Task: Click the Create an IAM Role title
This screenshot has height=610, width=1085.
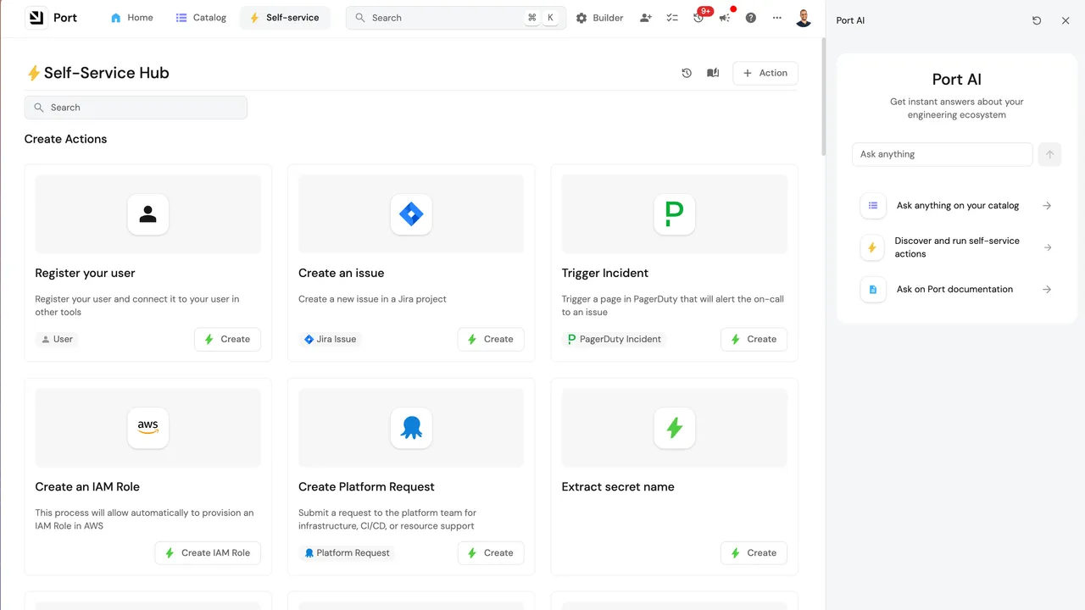Action: [87, 486]
